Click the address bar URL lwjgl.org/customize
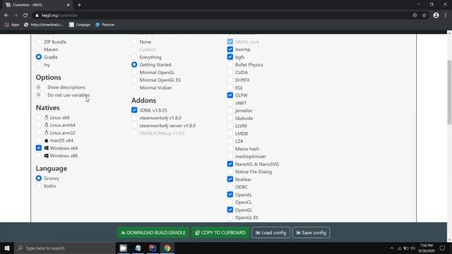The width and height of the screenshot is (452, 254). point(59,16)
